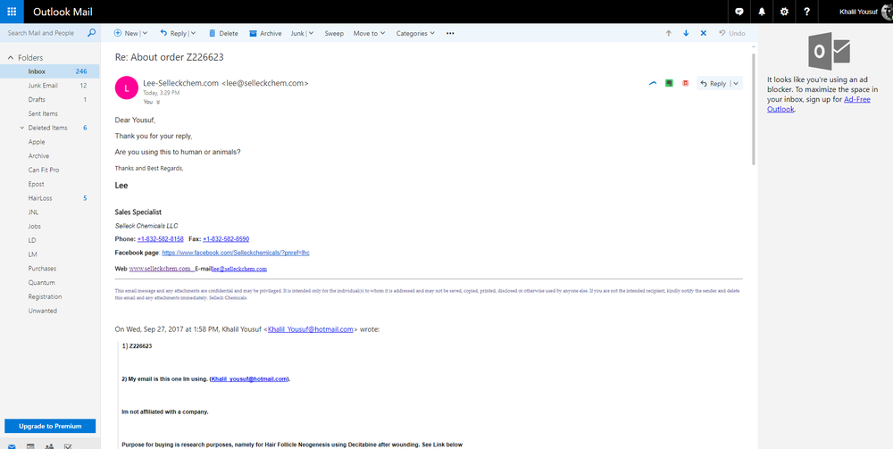Screen dimensions: 893x449
Task: Open the Move to dropdown
Action: click(x=369, y=33)
